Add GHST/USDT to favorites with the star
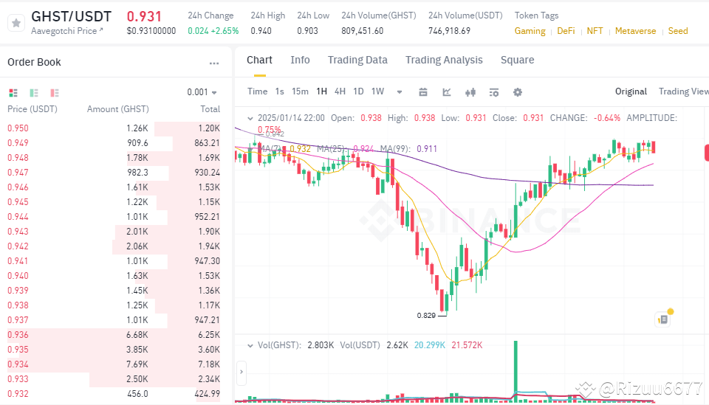Viewport: 709px width, 405px height. point(16,23)
